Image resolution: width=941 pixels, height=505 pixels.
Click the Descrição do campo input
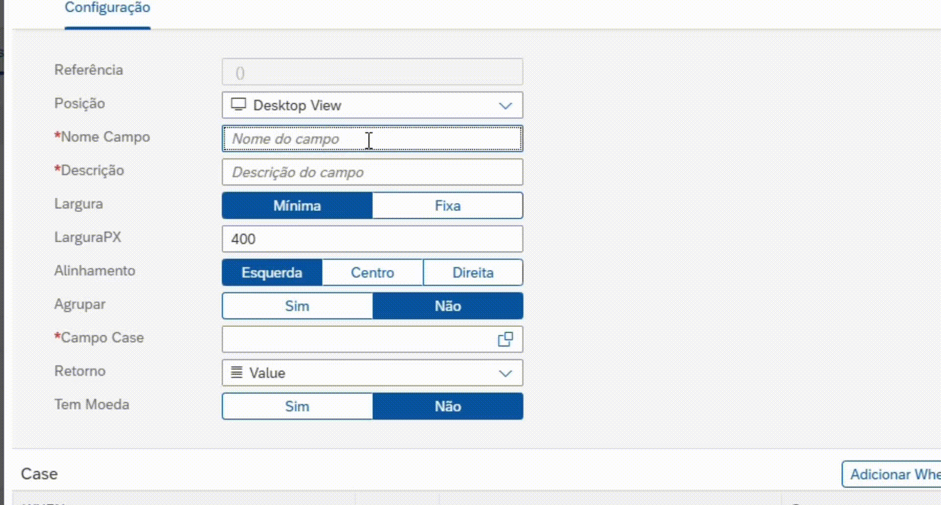372,172
